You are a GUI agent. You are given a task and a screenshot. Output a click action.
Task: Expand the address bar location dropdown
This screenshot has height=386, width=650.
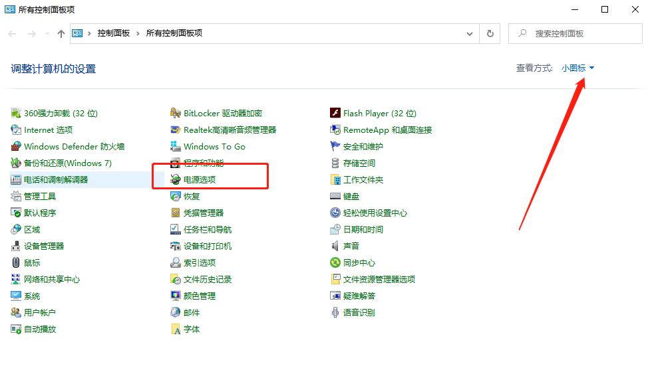[470, 33]
